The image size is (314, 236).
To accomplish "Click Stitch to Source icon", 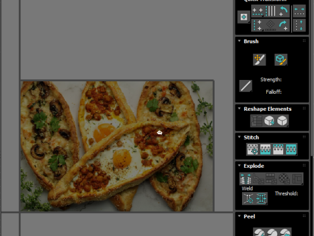I will coord(278,149).
